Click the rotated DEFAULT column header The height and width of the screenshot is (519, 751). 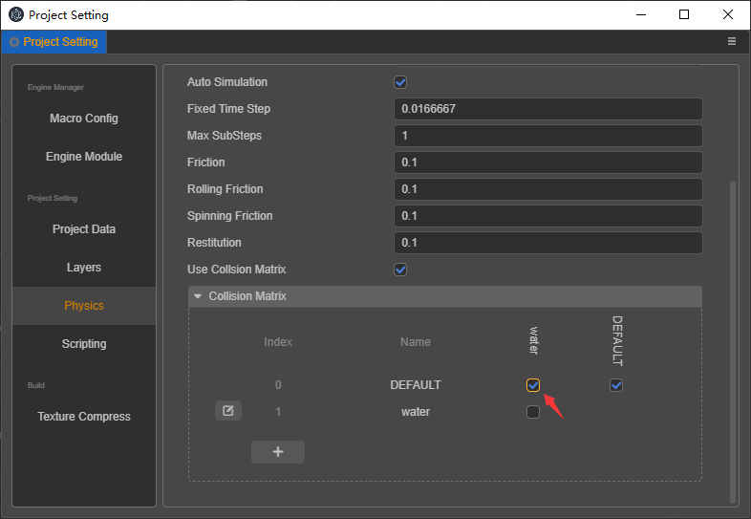click(x=617, y=341)
